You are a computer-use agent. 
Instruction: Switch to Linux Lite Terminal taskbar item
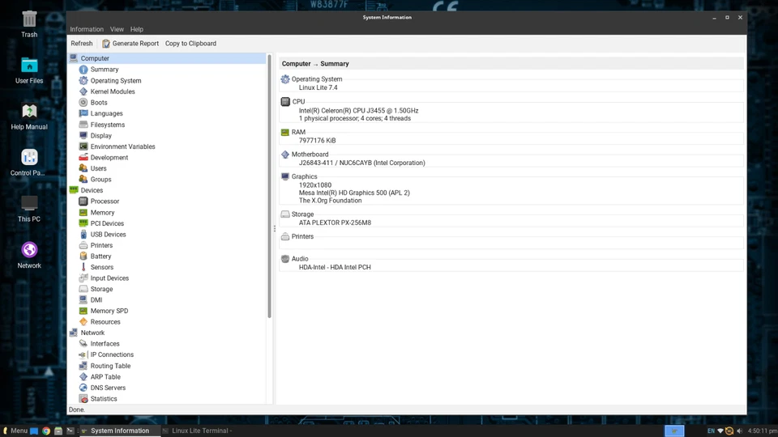198,431
